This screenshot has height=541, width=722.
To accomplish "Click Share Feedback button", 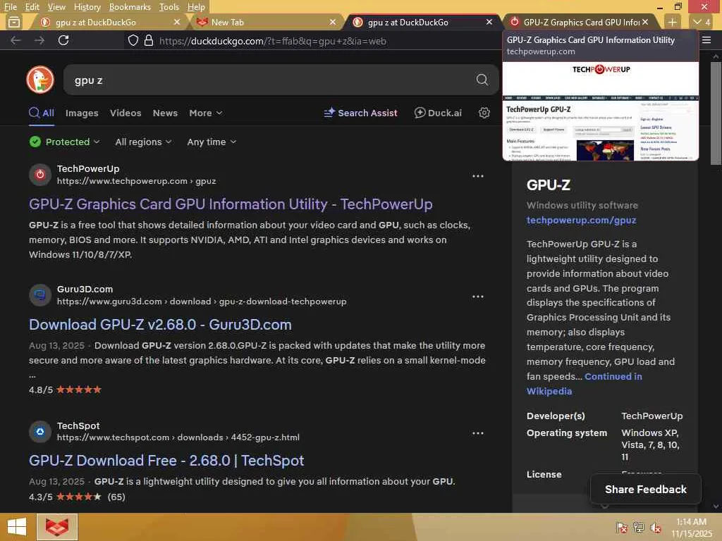I will 646,489.
